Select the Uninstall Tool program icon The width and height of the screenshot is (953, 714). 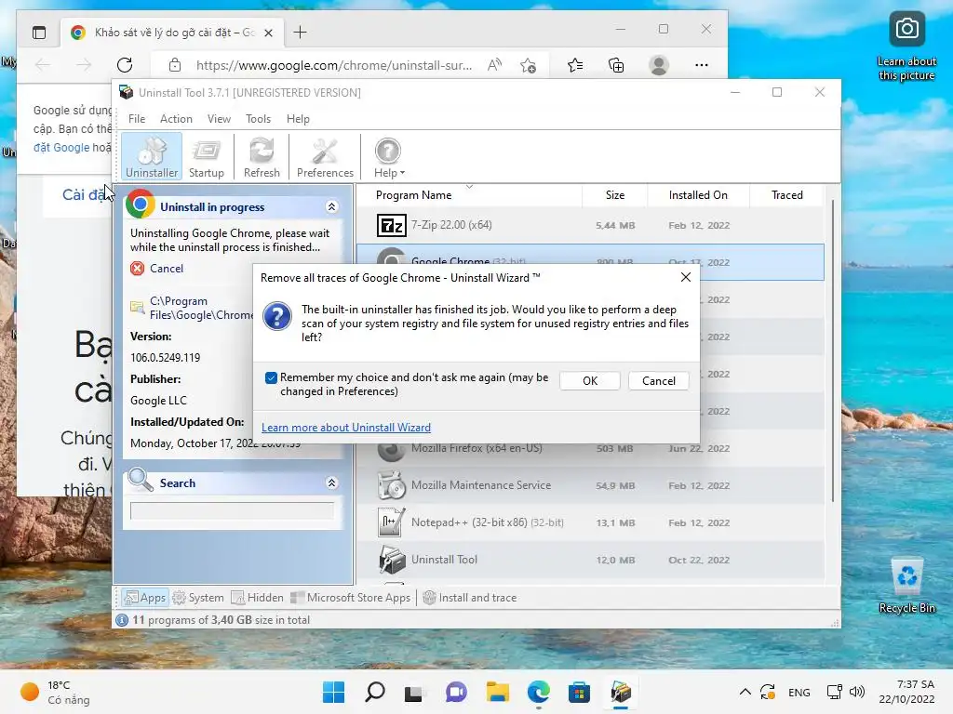[392, 560]
